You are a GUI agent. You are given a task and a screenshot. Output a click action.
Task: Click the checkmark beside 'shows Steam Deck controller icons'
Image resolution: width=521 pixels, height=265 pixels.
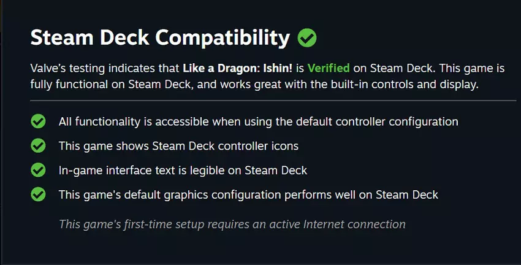click(x=38, y=146)
